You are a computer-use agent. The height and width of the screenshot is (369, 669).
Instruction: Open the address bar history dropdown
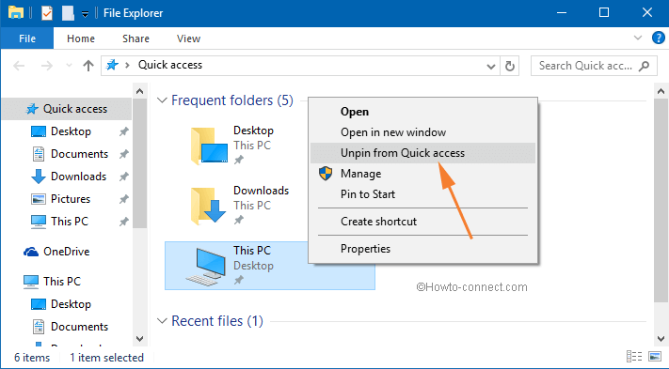click(491, 67)
